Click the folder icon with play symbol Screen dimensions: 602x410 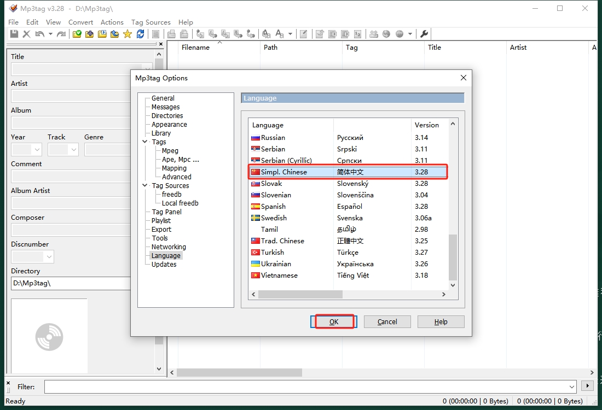[102, 34]
